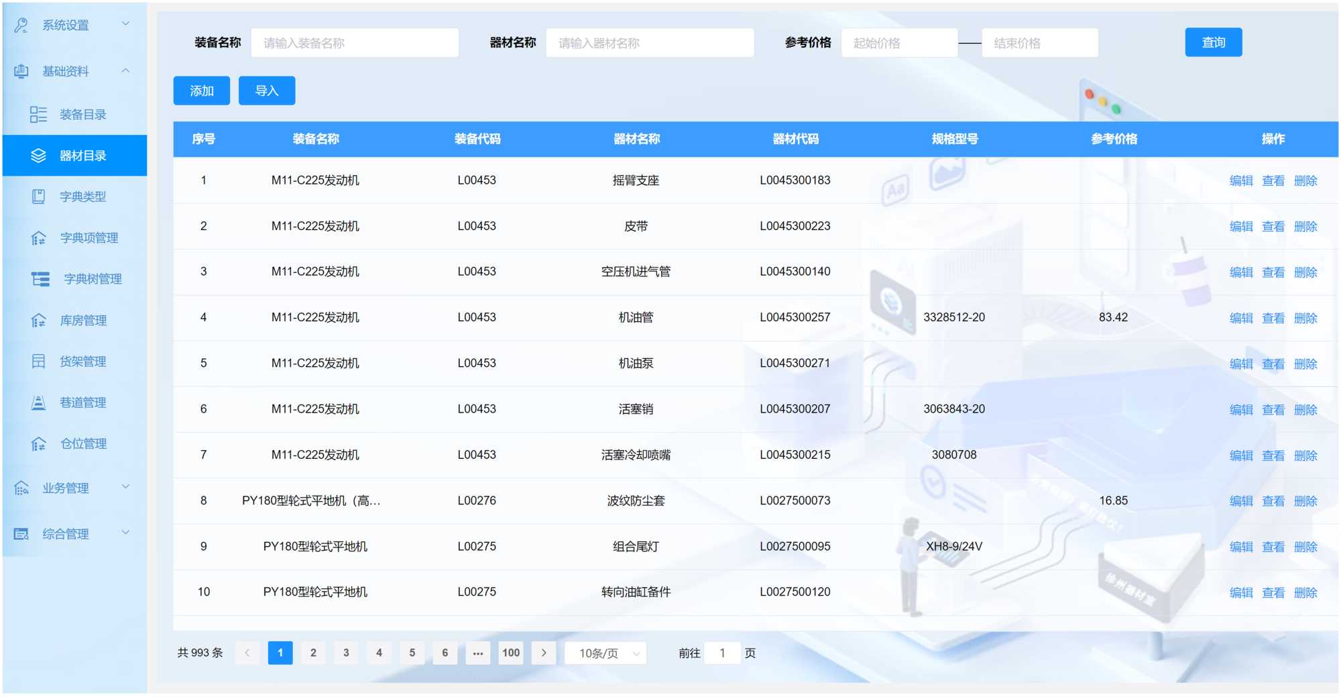
Task: Click the 字典类型 book icon
Action: [38, 197]
